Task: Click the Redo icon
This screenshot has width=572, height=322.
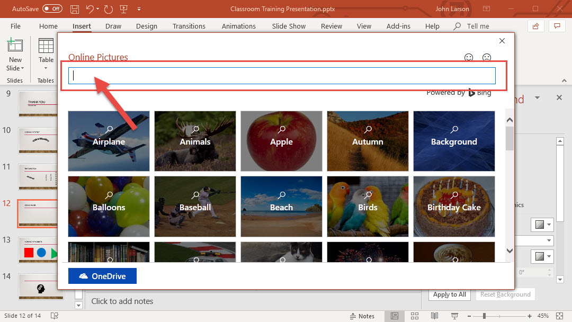Action: pyautogui.click(x=109, y=9)
